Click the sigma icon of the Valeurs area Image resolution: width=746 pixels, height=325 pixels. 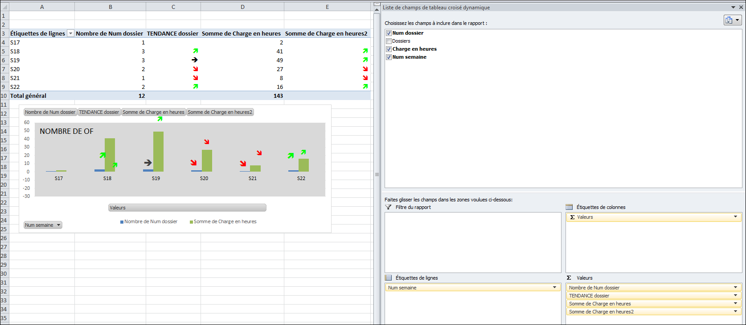click(x=569, y=278)
